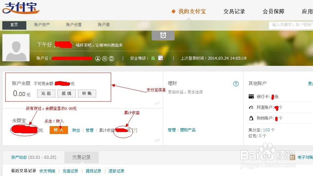Click the security level badge icon
Image resolution: width=313 pixels, height=176 pixels.
pyautogui.click(x=161, y=58)
